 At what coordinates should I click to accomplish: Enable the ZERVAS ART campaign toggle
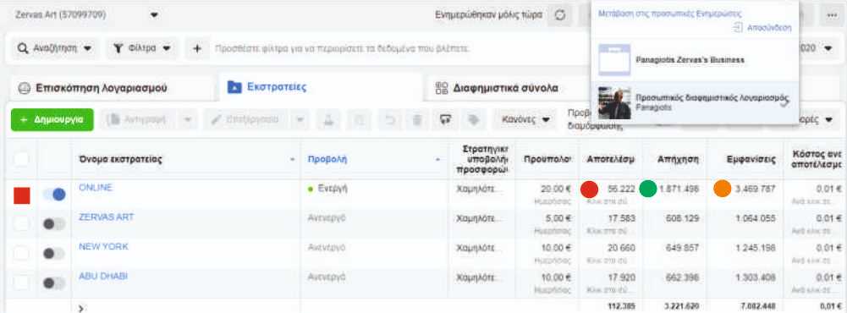pyautogui.click(x=54, y=224)
